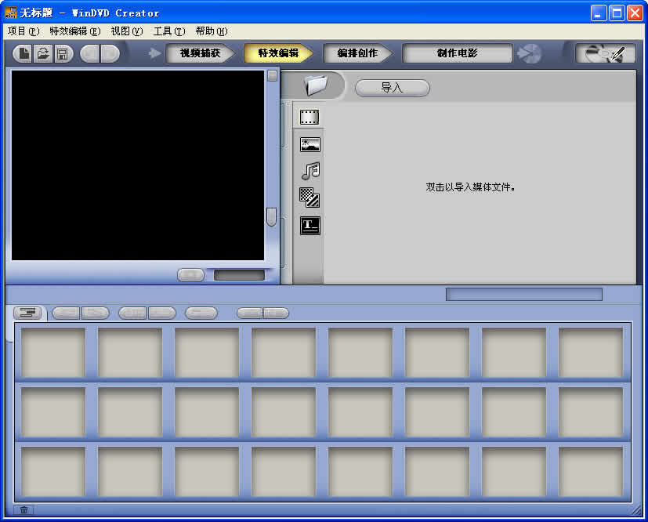Click the long progress bar above the storyboard
This screenshot has width=648, height=522.
tap(524, 294)
